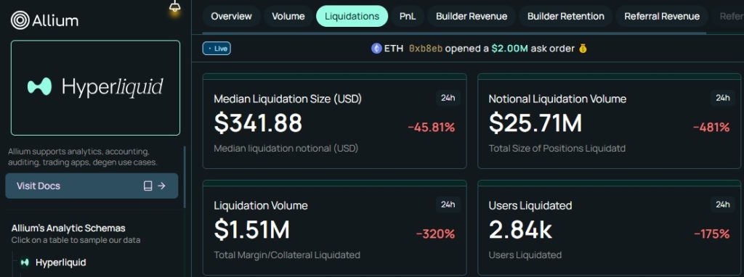Click the Live indicator badge

(217, 49)
